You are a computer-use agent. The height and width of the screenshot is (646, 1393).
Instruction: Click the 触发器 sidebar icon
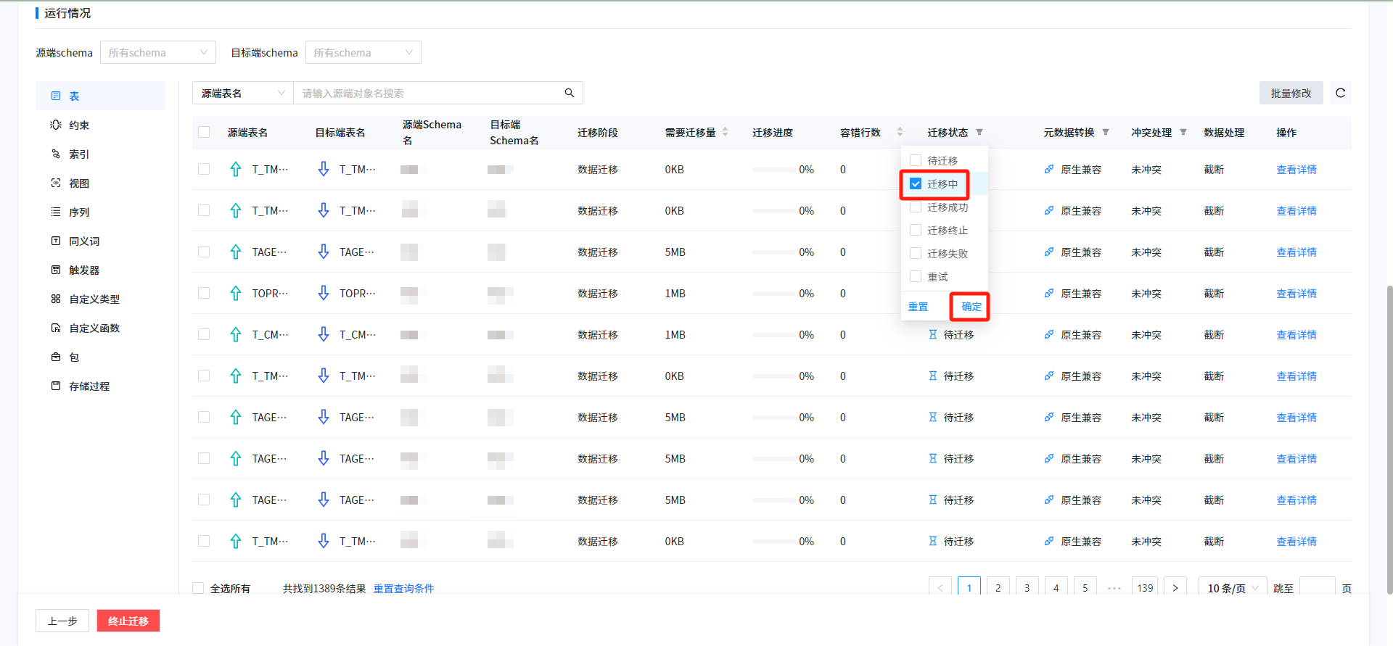click(x=56, y=270)
